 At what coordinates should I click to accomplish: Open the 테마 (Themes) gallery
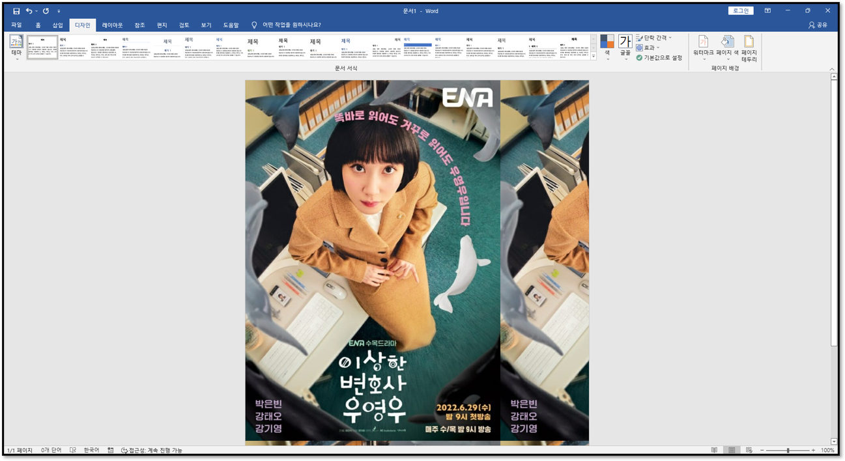point(16,49)
